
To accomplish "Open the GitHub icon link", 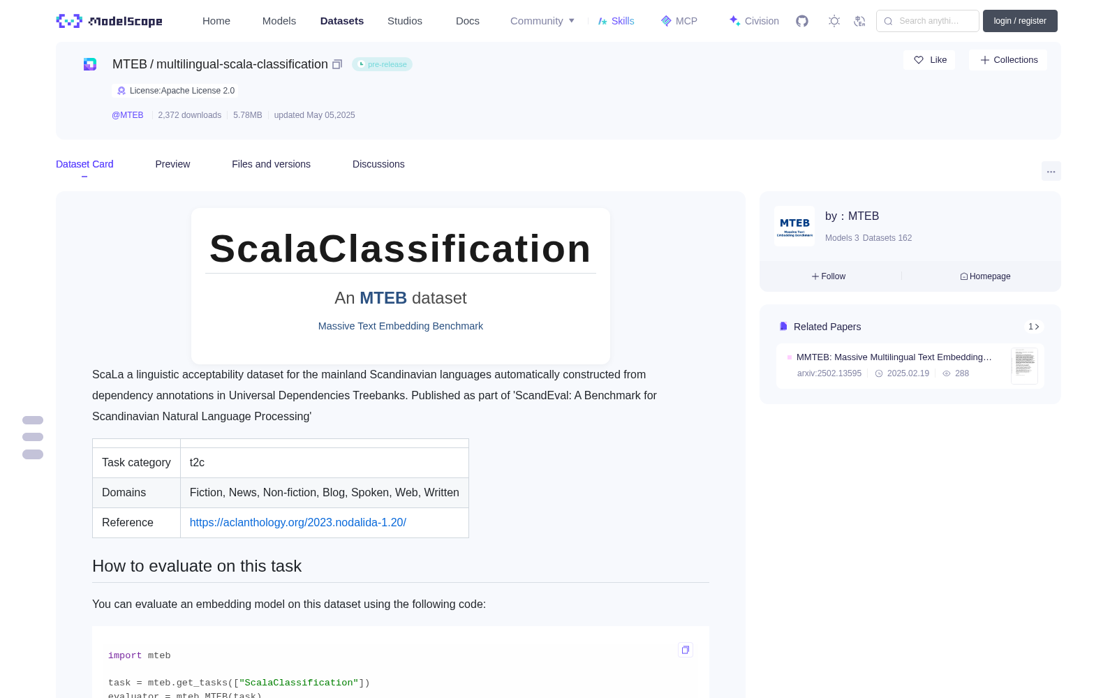I will point(802,21).
